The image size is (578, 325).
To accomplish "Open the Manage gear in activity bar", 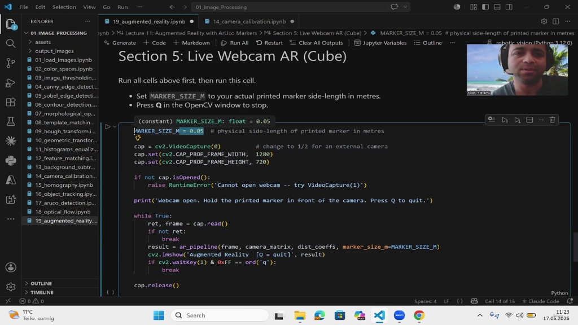I will [11, 286].
